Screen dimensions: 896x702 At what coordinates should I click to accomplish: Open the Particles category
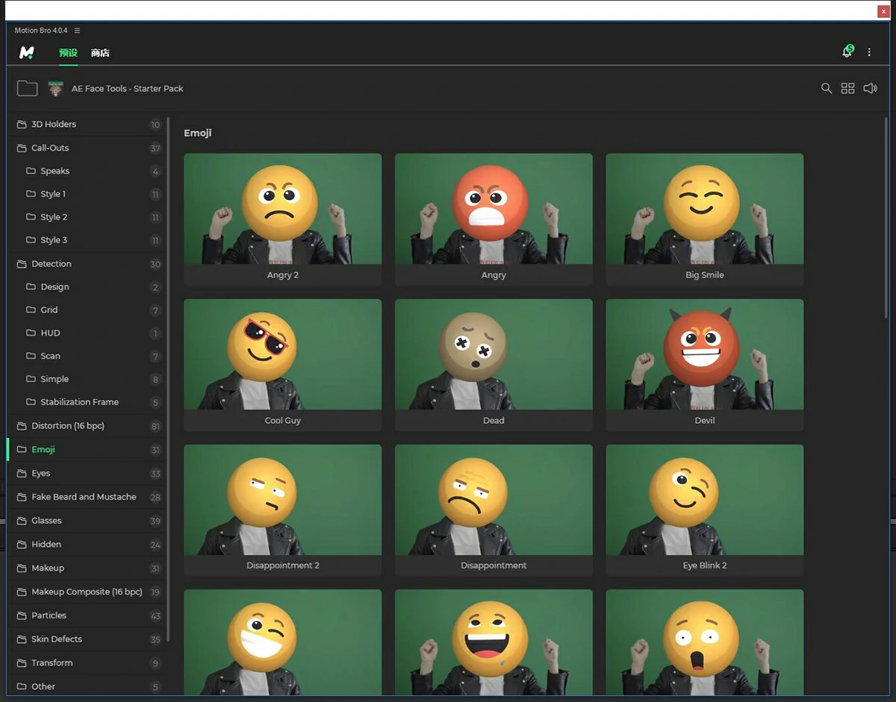[88, 615]
